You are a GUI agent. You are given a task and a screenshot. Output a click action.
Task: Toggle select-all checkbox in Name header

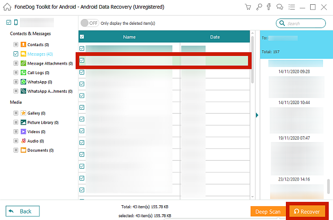(82, 37)
